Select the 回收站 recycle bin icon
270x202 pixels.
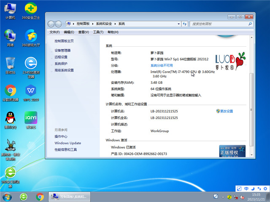[x=10, y=66]
